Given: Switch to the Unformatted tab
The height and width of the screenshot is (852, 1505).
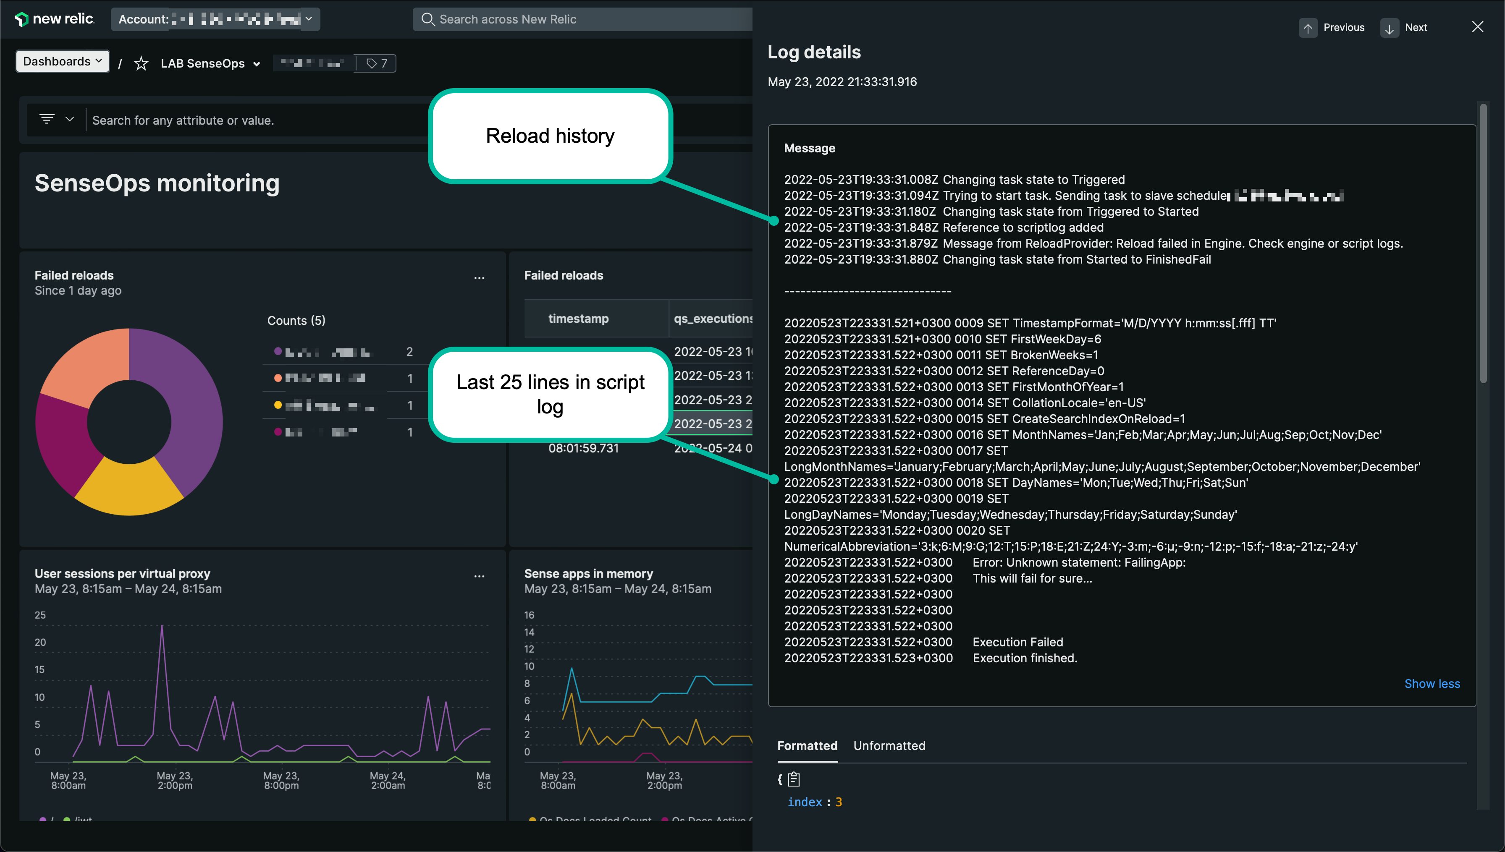Looking at the screenshot, I should pyautogui.click(x=889, y=745).
